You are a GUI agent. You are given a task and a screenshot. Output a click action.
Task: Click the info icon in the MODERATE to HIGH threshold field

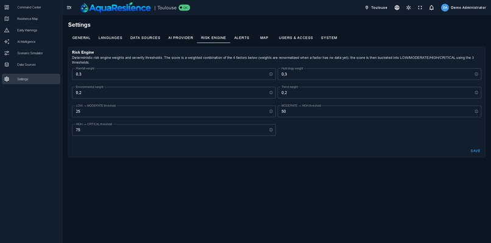(x=476, y=111)
